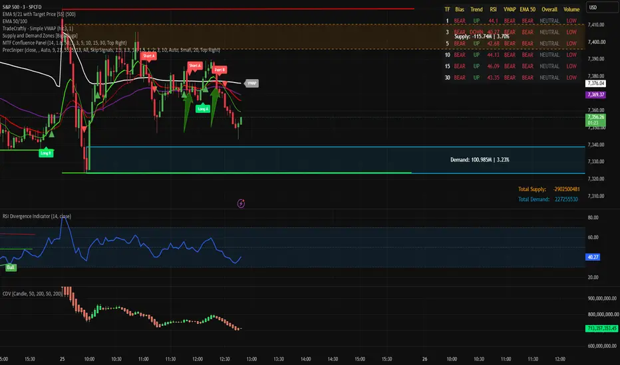The width and height of the screenshot is (620, 365).
Task: Select the 'RSI Divergence Indicator (14, close)' legend
Action: tap(37, 216)
